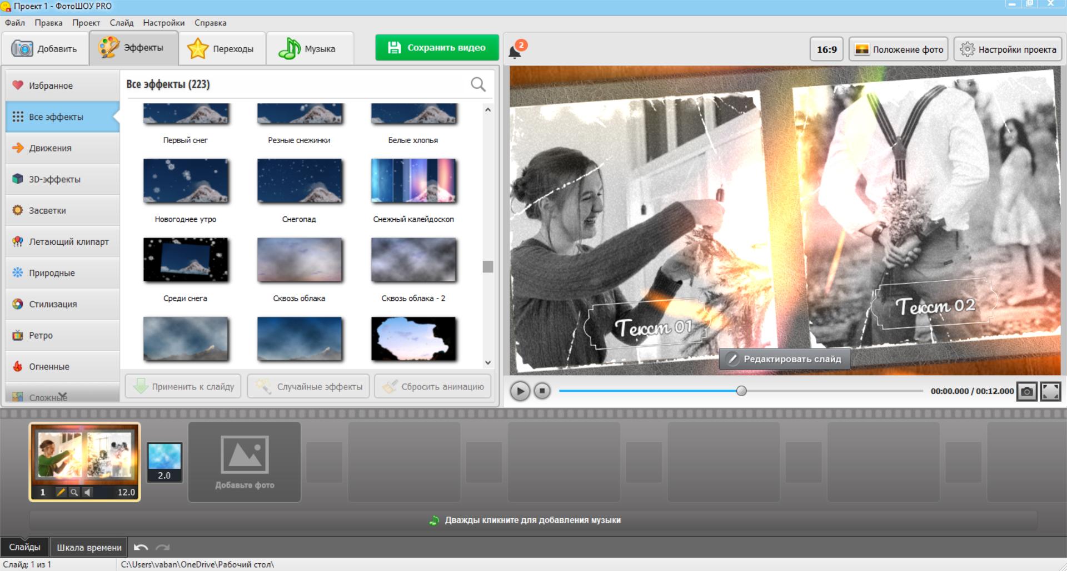Open the Слайд menu
Screen dimensions: 1067x571
click(121, 23)
